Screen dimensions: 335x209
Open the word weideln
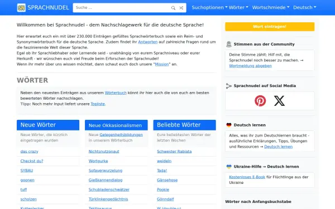click(x=164, y=161)
